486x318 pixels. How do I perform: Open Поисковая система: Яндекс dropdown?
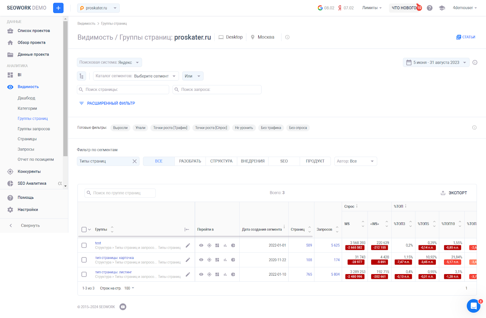coord(109,62)
